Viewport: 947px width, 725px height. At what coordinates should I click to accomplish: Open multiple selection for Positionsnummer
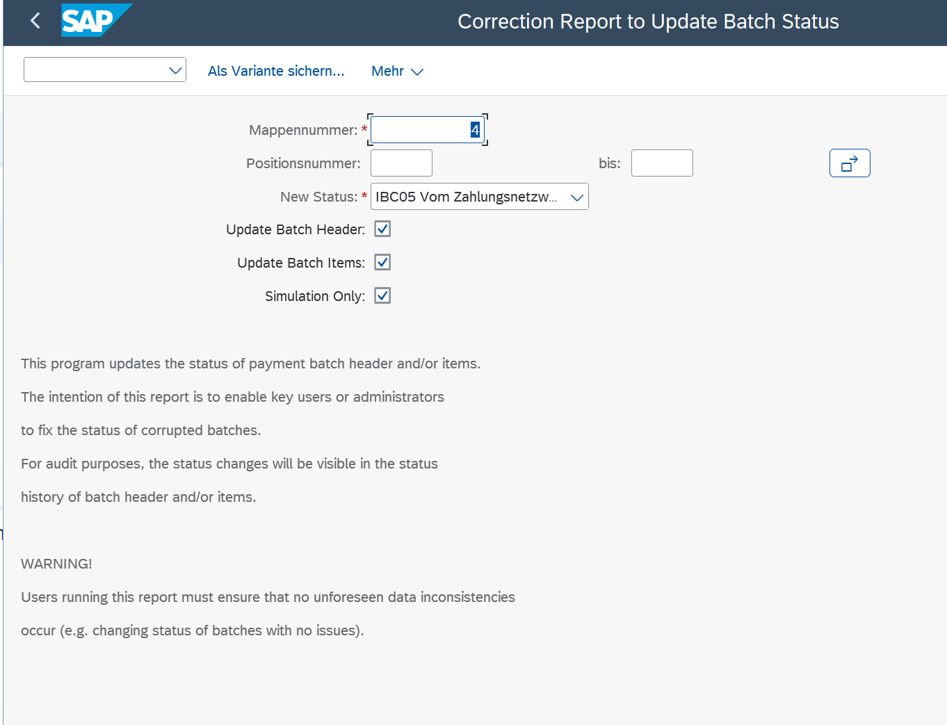[x=849, y=163]
